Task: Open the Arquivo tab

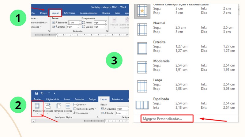Action: click(x=37, y=99)
